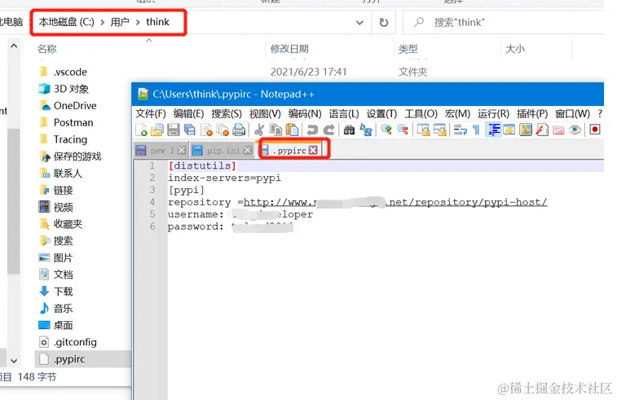Open the 文件(F) menu

(x=151, y=114)
